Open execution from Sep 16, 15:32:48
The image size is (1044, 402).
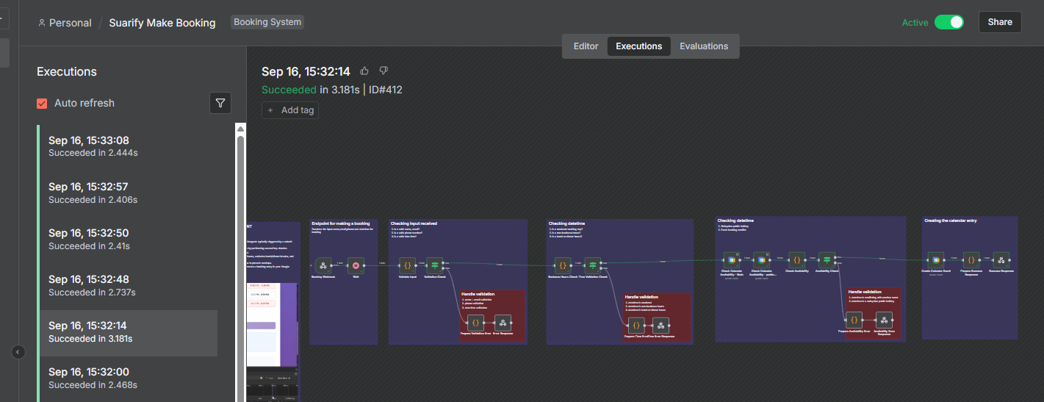[x=128, y=286]
